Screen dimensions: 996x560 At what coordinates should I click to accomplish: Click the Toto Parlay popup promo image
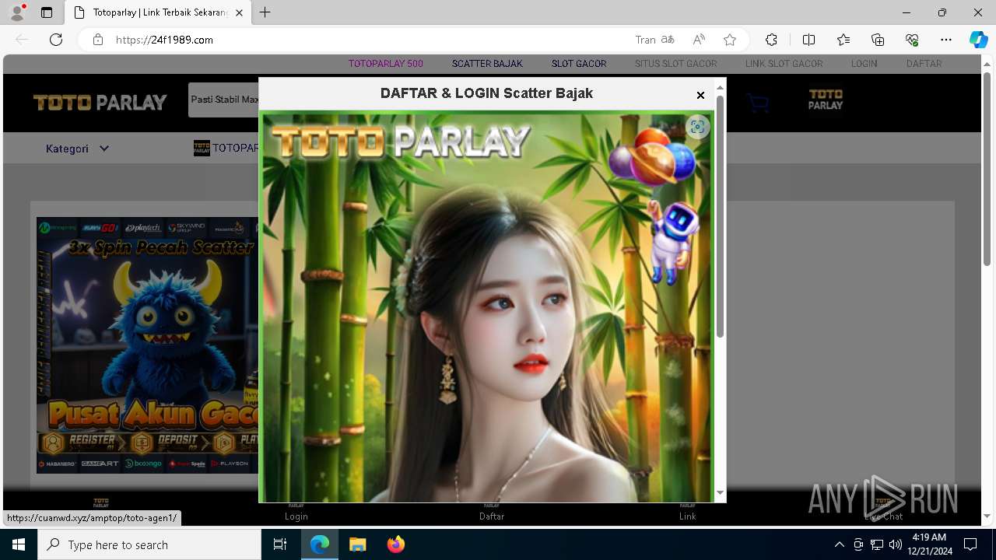[487, 306]
